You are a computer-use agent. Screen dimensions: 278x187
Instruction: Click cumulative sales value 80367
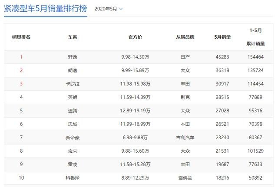coord(255,138)
